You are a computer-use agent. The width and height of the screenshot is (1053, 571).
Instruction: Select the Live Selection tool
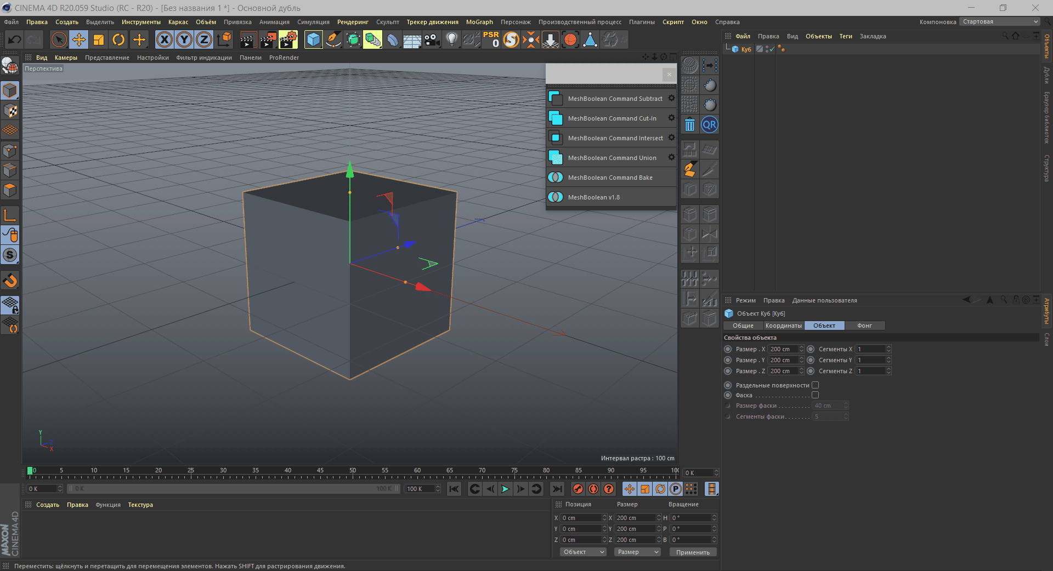click(59, 39)
